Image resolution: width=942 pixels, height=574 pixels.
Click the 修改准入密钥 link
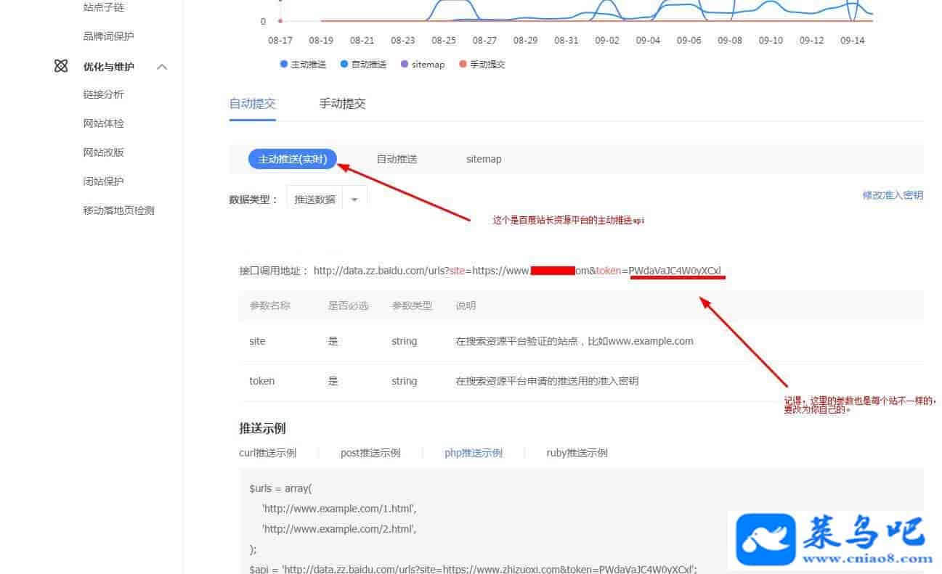893,195
